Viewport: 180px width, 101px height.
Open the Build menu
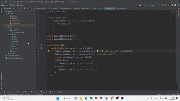pos(38,2)
